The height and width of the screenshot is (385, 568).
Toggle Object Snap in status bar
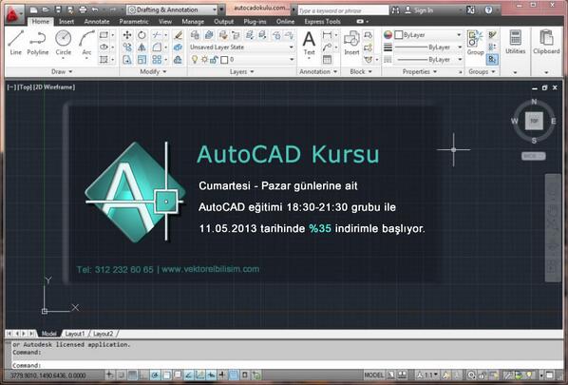coord(166,375)
